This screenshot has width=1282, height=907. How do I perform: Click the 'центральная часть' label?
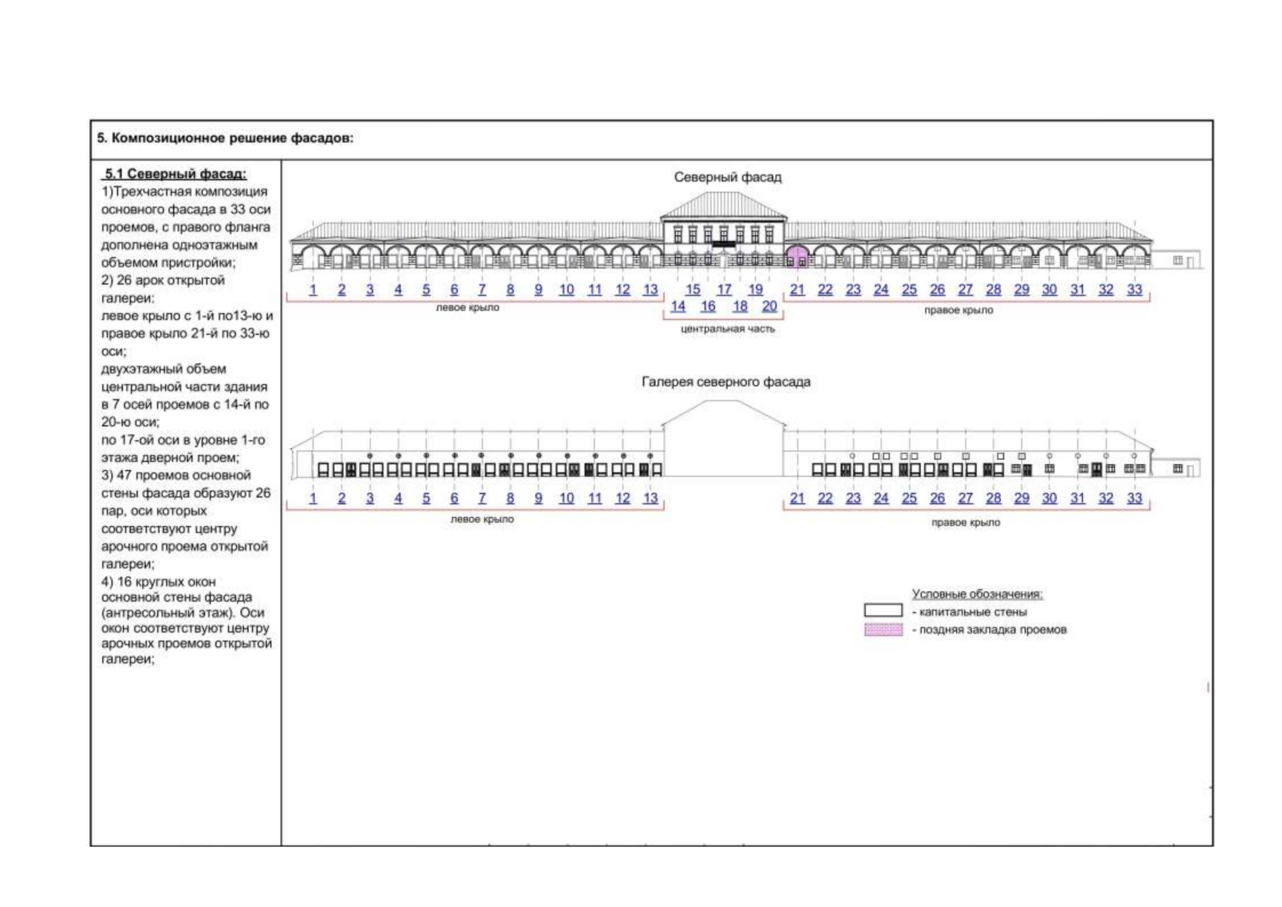727,329
